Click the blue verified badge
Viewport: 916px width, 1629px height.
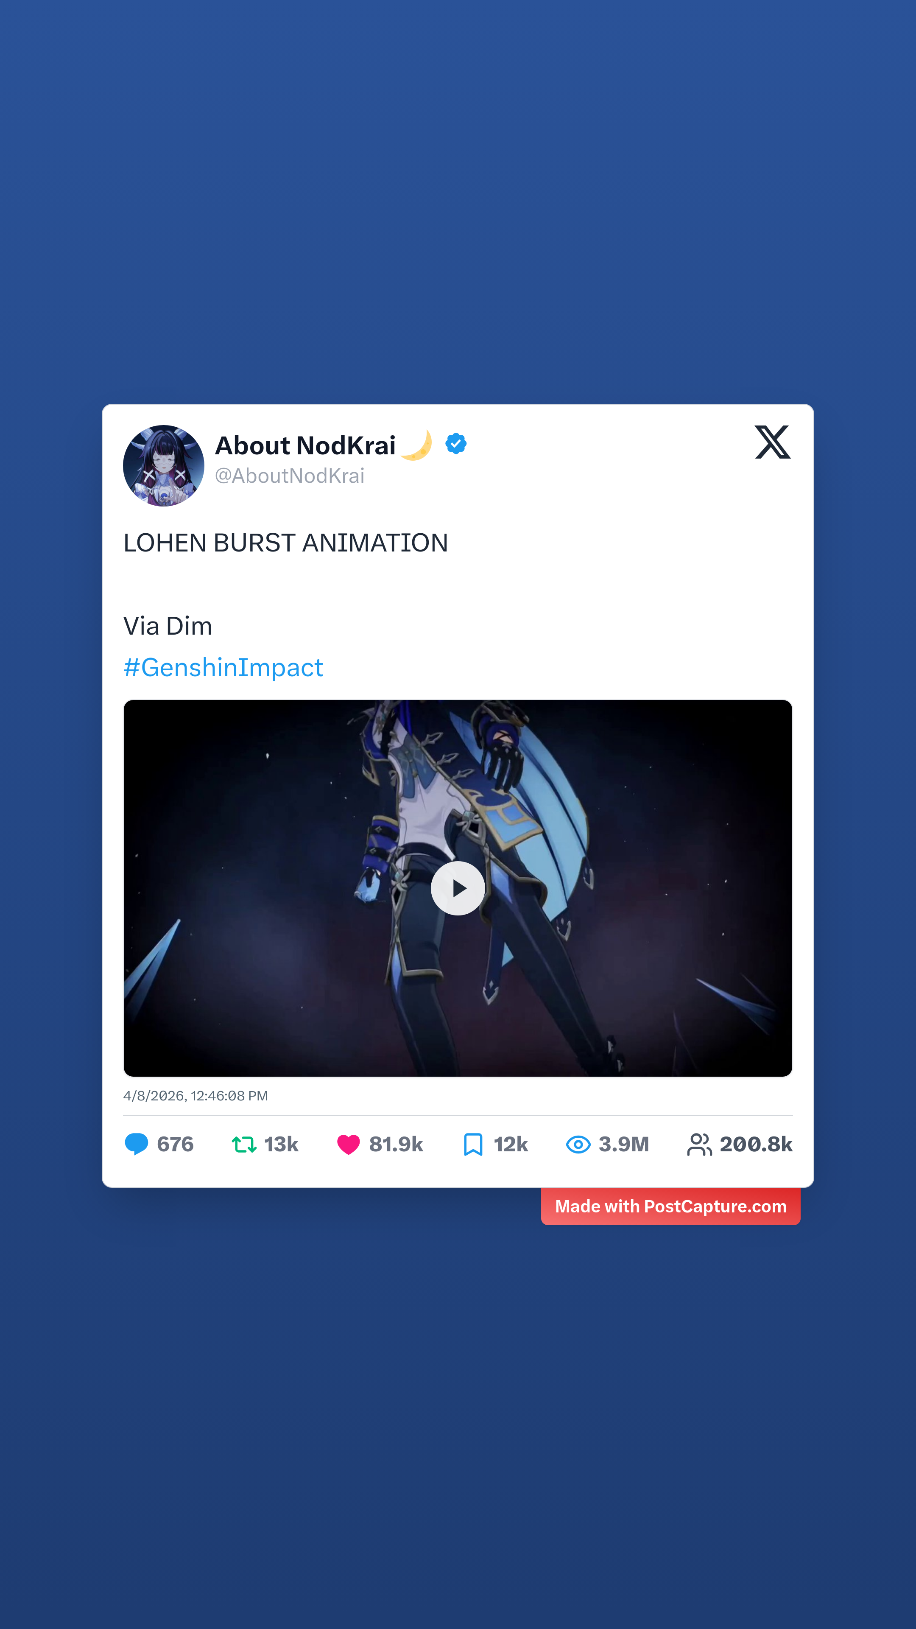click(456, 444)
